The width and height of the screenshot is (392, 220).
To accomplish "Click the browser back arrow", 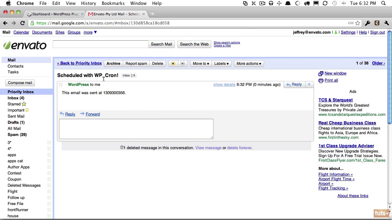I will (x=5, y=23).
